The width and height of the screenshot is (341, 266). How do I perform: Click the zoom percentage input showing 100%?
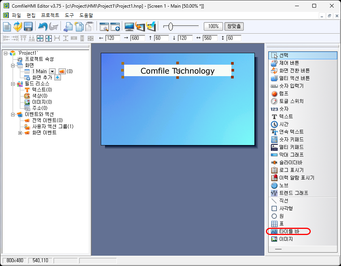(213, 26)
